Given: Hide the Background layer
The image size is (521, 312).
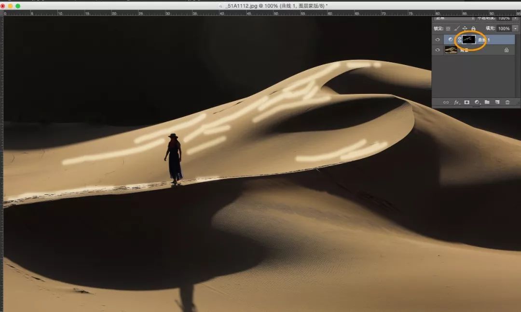Looking at the screenshot, I should [438, 50].
